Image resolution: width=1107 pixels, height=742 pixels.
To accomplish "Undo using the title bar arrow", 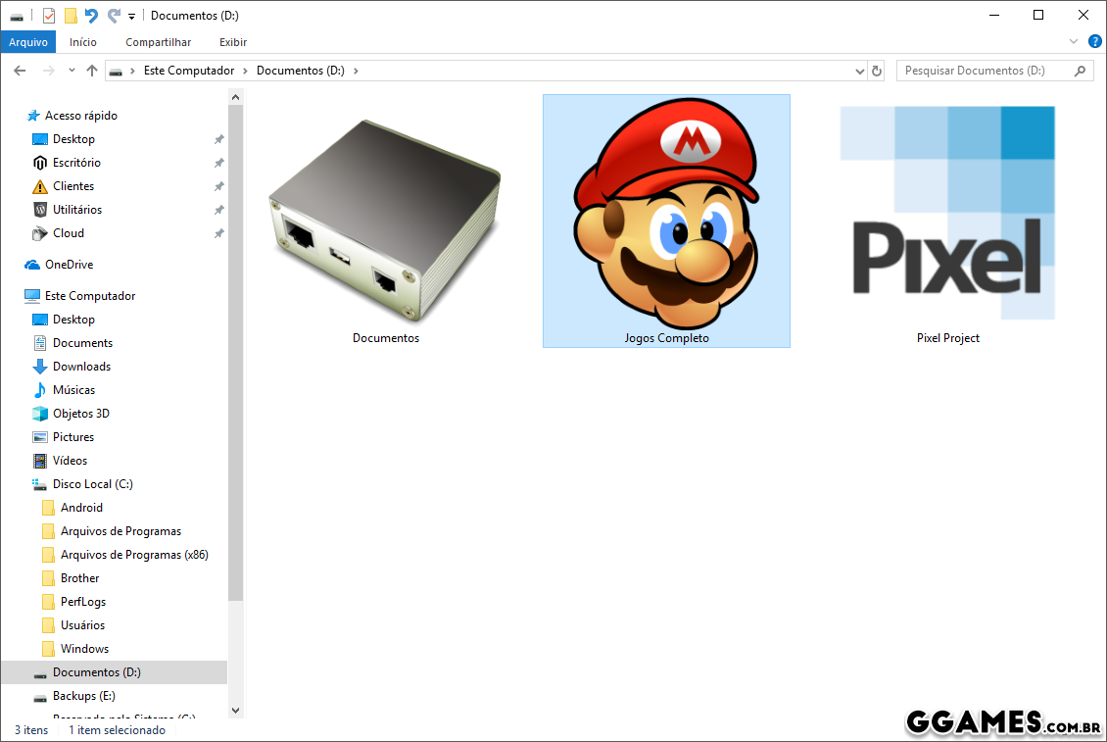I will pyautogui.click(x=92, y=16).
